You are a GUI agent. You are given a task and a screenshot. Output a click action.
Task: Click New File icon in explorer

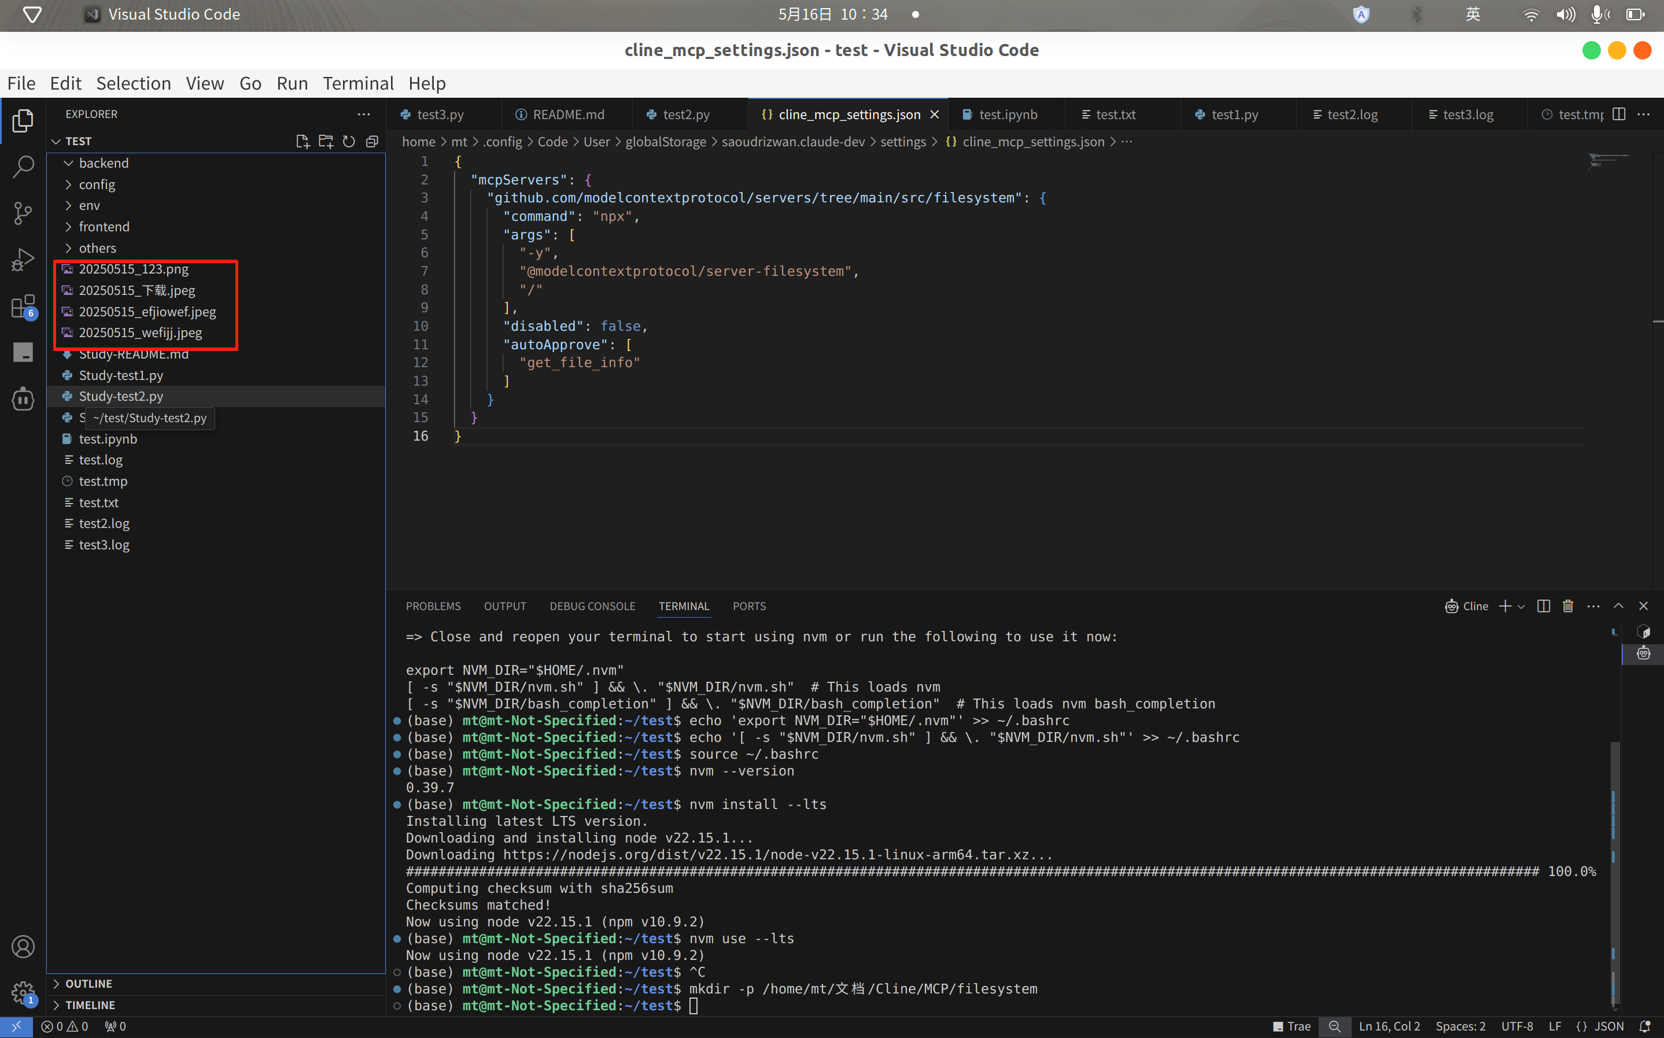tap(302, 142)
